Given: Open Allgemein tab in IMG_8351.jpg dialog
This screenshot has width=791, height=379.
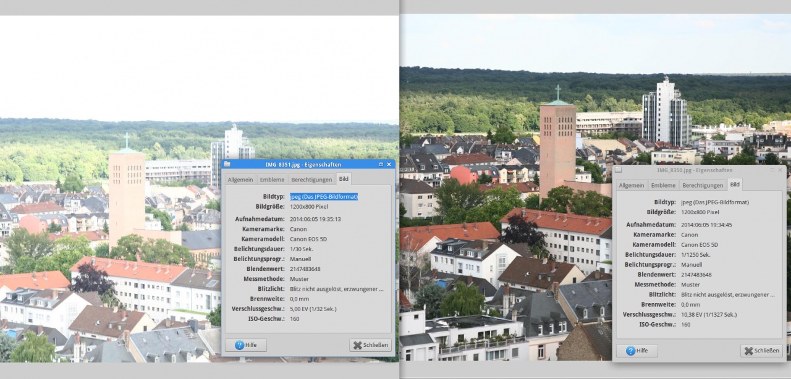Looking at the screenshot, I should [240, 180].
